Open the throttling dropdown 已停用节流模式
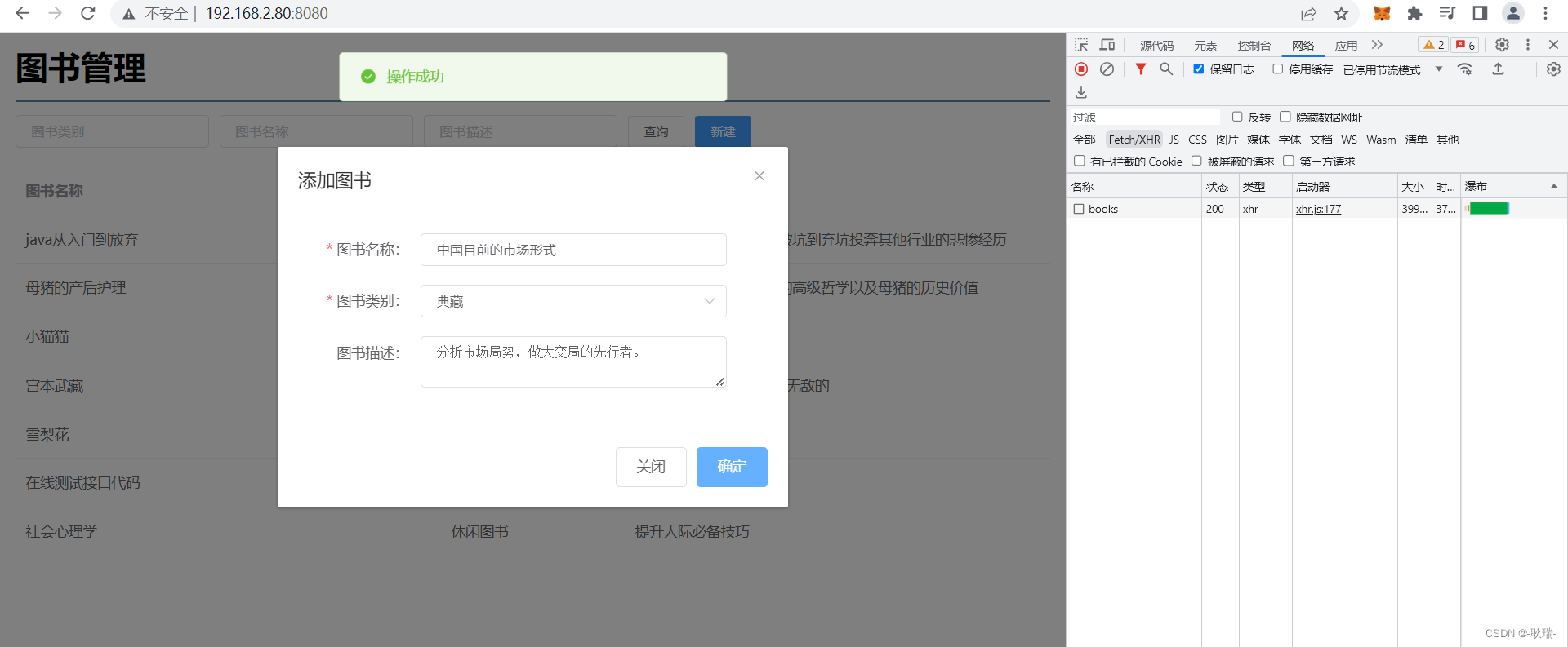 tap(1393, 69)
